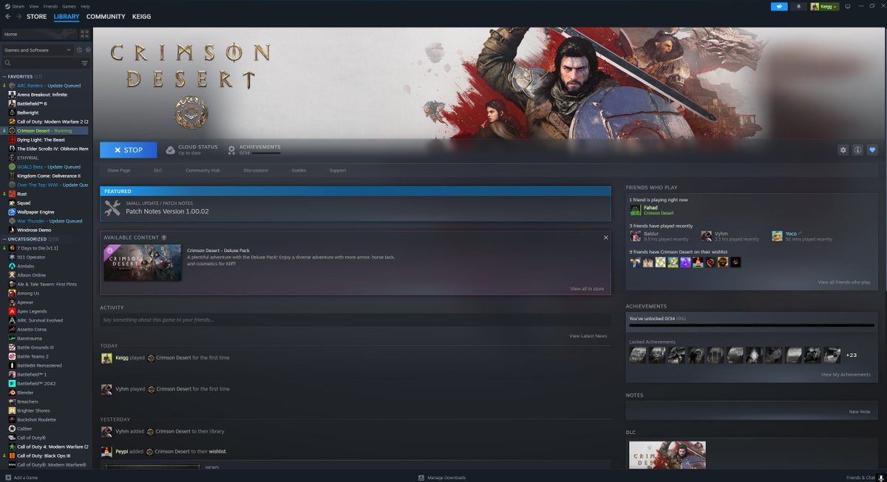Viewport: 887px width, 482px height.
Task: Click Vyhm's avatar in friends who play
Action: click(x=707, y=236)
